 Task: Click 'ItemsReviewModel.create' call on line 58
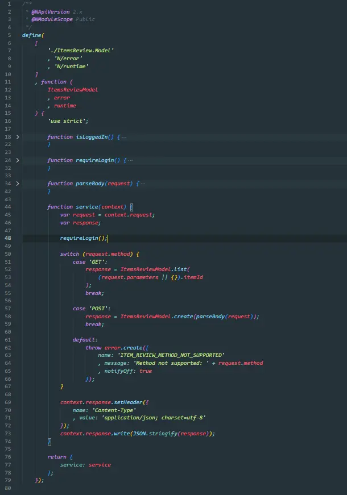[x=157, y=317]
